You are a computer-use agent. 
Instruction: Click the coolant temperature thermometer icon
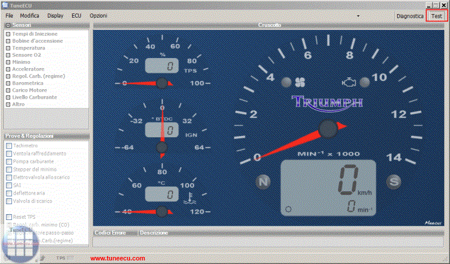[190, 198]
